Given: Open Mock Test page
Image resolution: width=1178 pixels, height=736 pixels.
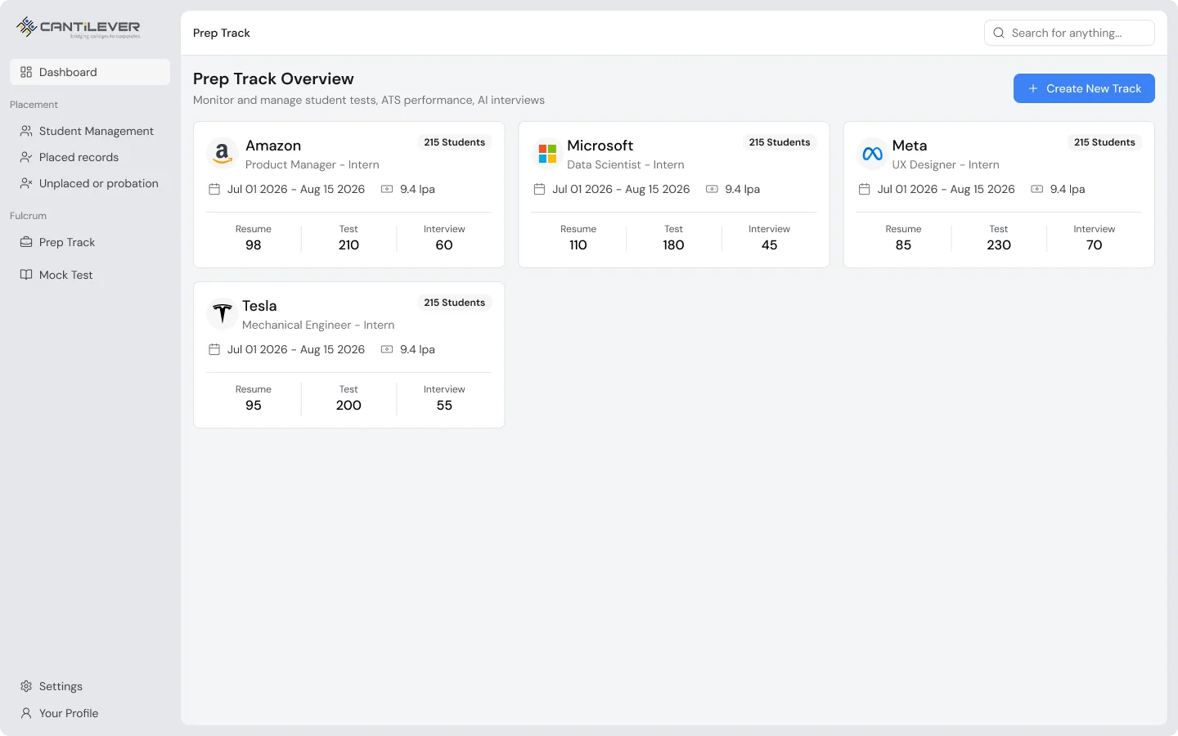Looking at the screenshot, I should [x=90, y=275].
